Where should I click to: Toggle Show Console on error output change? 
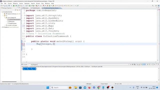(x=145, y=64)
